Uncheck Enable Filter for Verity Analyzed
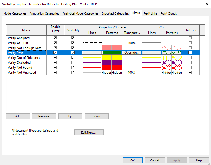Screen dimensions: 211x165 click(55, 38)
